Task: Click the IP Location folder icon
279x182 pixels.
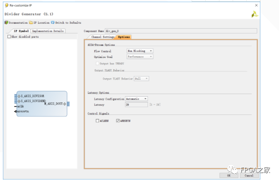Action: click(x=31, y=22)
